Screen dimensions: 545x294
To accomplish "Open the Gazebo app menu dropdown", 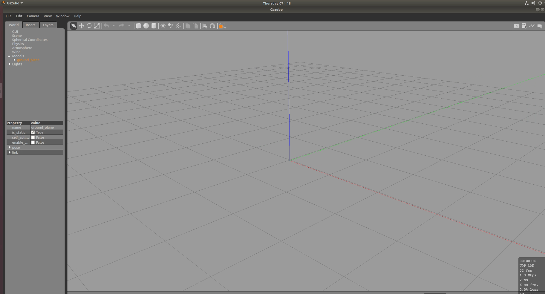I will coord(12,3).
